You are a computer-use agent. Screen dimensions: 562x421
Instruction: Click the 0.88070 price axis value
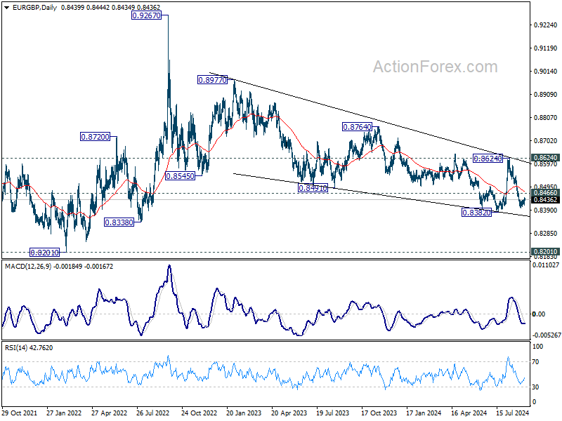pyautogui.click(x=546, y=117)
